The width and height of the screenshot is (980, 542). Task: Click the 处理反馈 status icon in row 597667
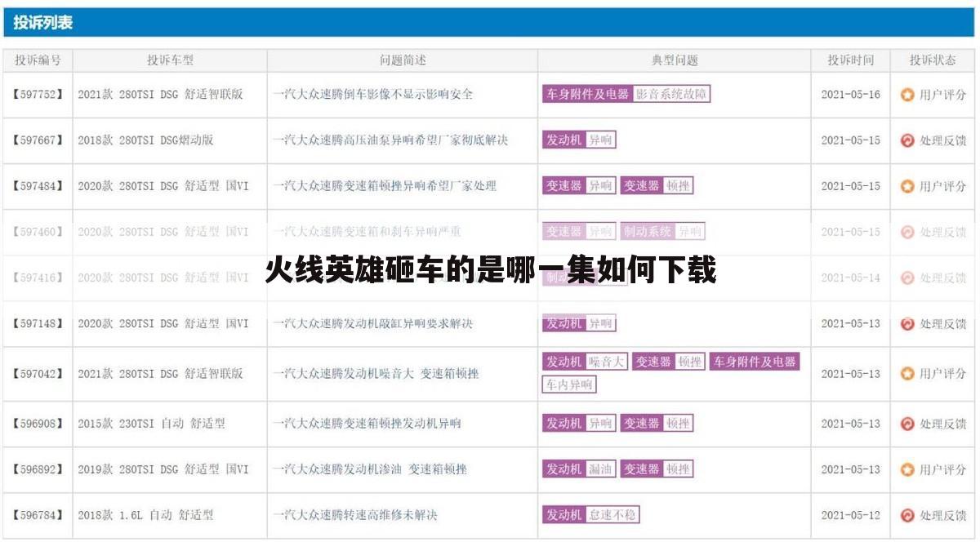907,140
